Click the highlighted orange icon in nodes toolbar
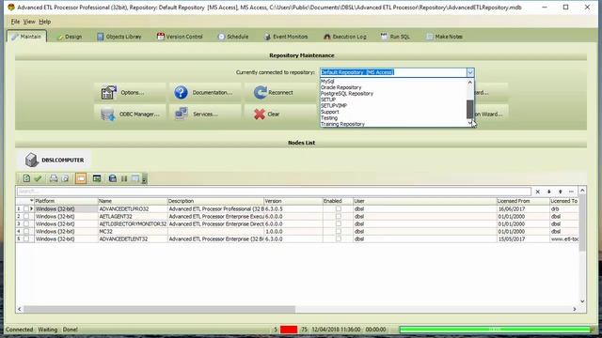Viewport: 602px width, 338px height. pos(81,178)
